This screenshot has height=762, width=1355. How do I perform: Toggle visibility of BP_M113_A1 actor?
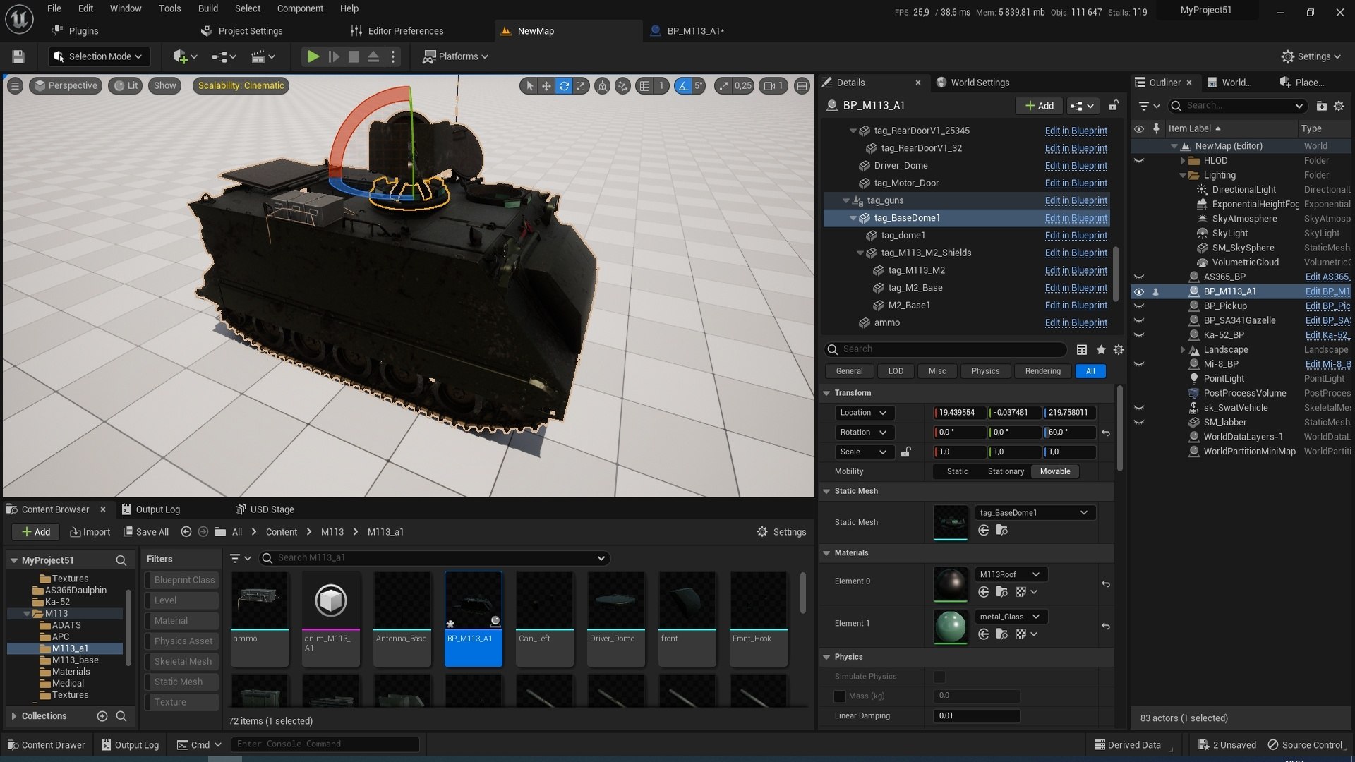click(x=1139, y=291)
